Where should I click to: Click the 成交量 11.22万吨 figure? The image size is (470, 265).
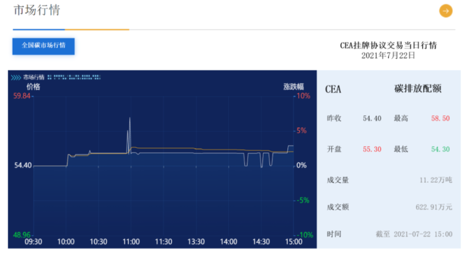click(436, 180)
